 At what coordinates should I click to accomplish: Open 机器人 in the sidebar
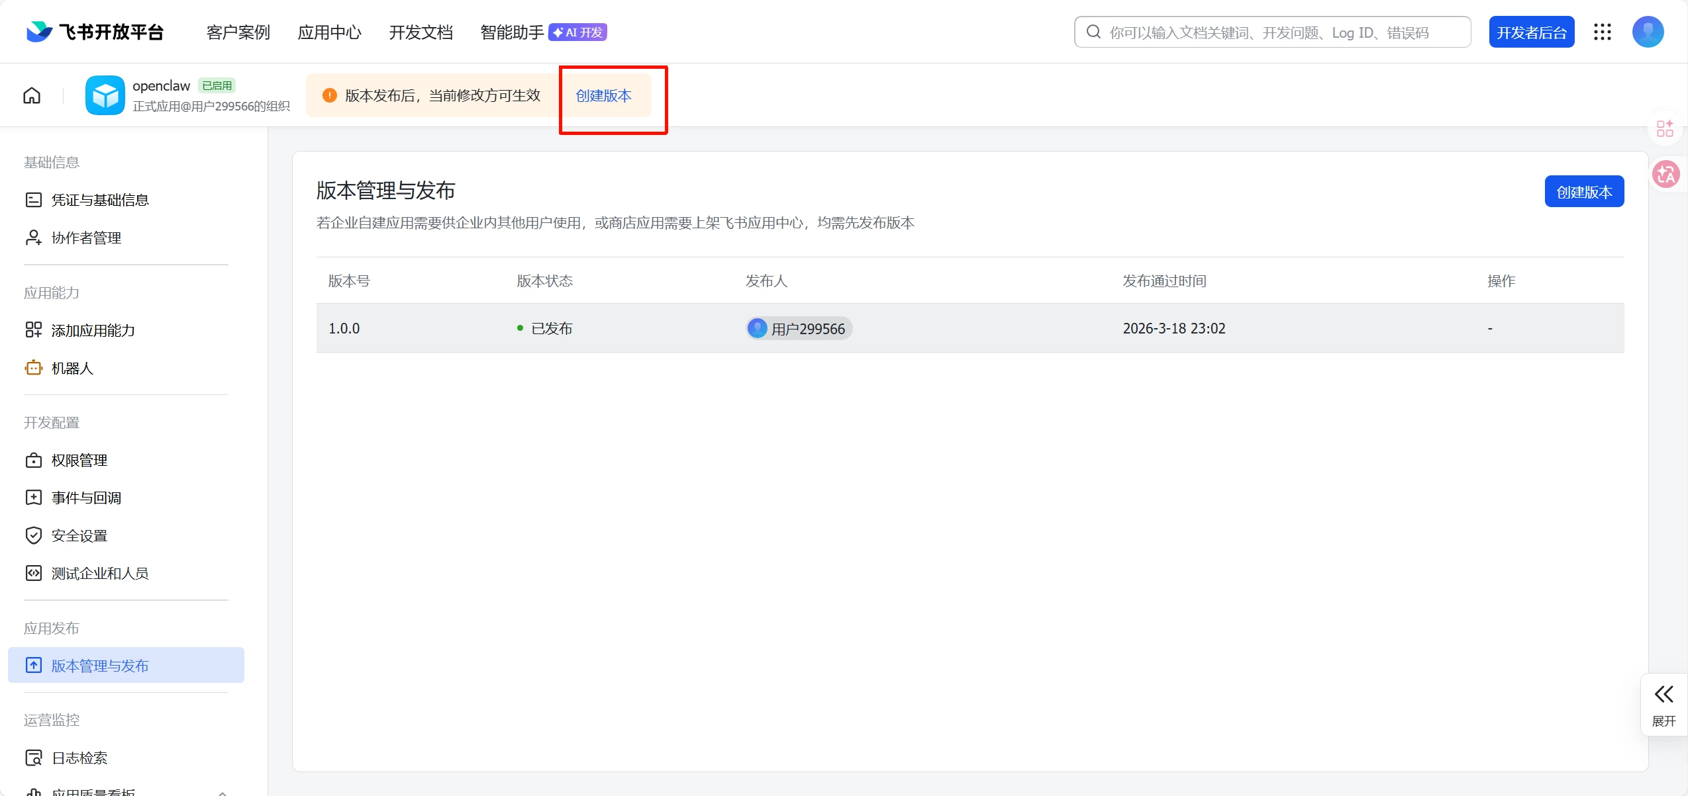click(72, 368)
